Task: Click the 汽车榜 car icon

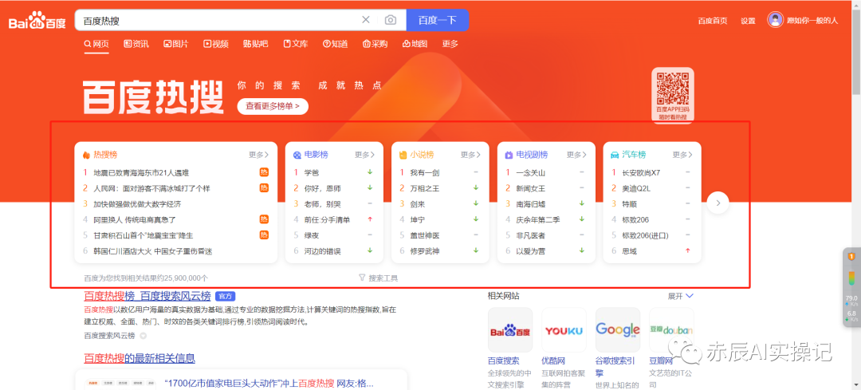Action: click(615, 155)
